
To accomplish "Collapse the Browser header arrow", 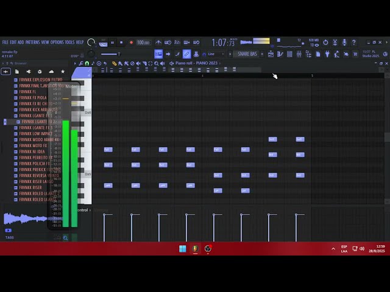I will 3,63.
